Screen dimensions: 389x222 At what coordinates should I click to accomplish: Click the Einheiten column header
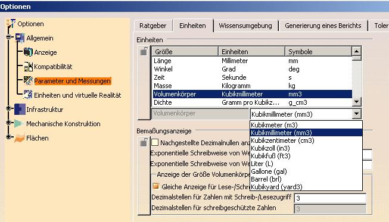[252, 52]
